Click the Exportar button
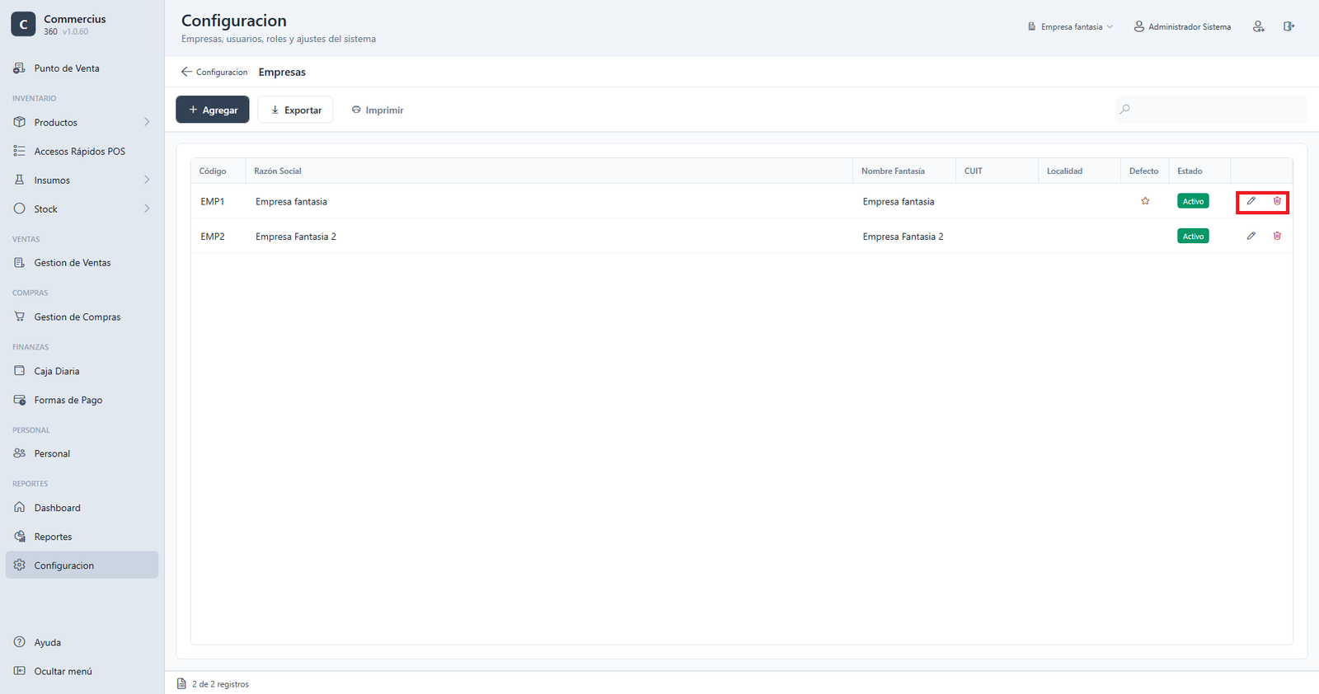Image resolution: width=1319 pixels, height=694 pixels. (295, 110)
